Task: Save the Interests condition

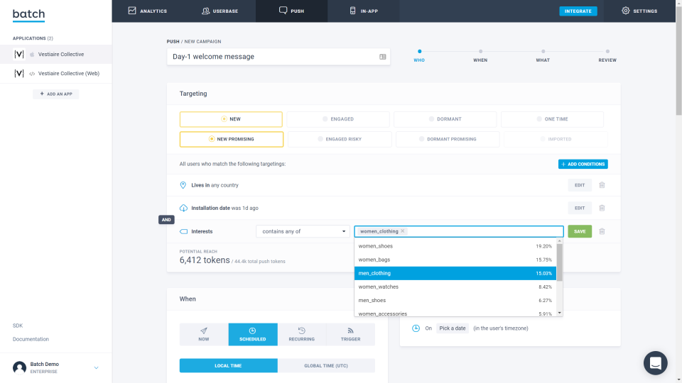Action: [x=580, y=231]
